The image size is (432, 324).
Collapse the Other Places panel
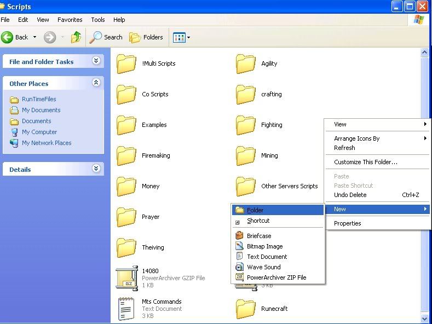point(96,83)
